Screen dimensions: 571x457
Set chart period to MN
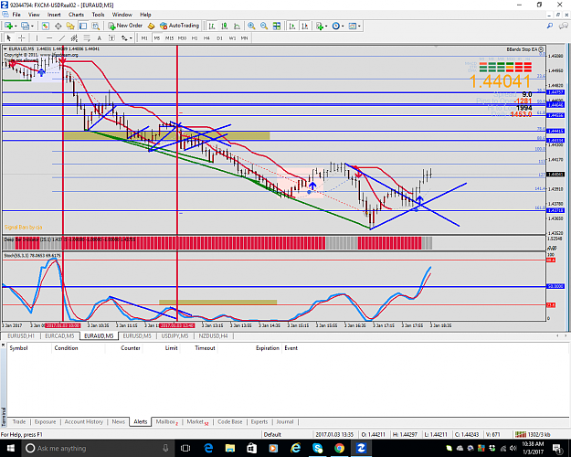click(x=244, y=37)
